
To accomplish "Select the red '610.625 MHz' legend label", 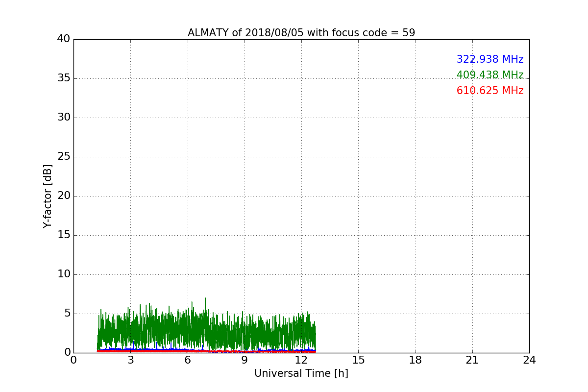I will pos(490,91).
